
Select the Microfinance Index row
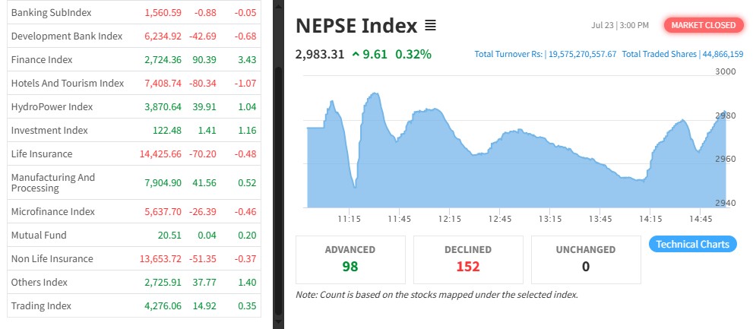point(53,211)
